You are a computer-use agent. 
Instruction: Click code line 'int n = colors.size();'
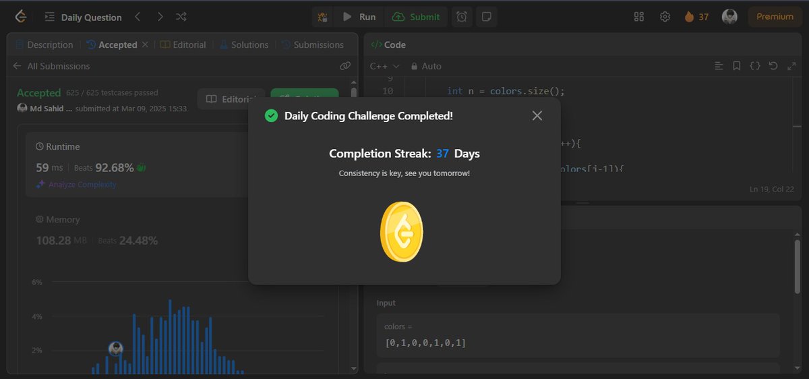point(506,91)
